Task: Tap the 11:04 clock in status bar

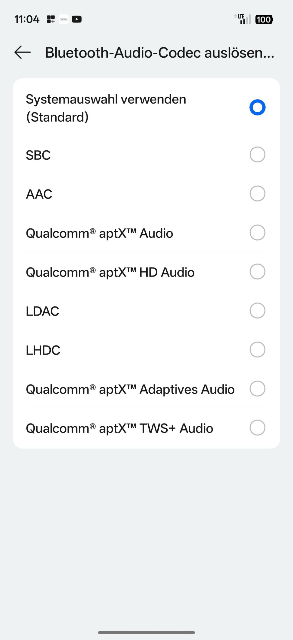Action: coord(27,19)
